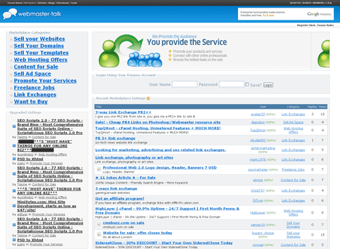This screenshot has height=249, width=340.
Task: Tick the Save? login checkbox
Action: 247,84
